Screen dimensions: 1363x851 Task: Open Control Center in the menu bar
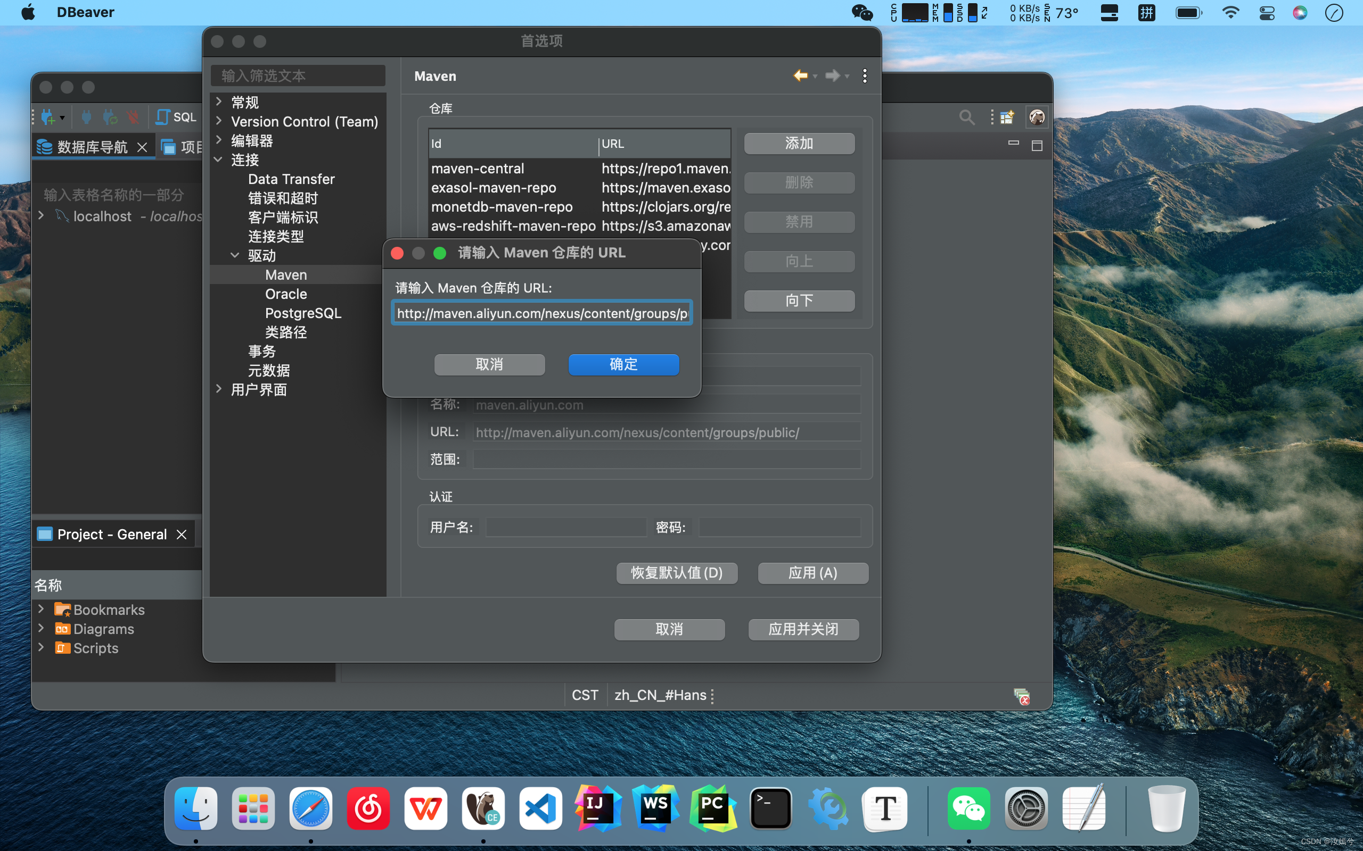1267,12
